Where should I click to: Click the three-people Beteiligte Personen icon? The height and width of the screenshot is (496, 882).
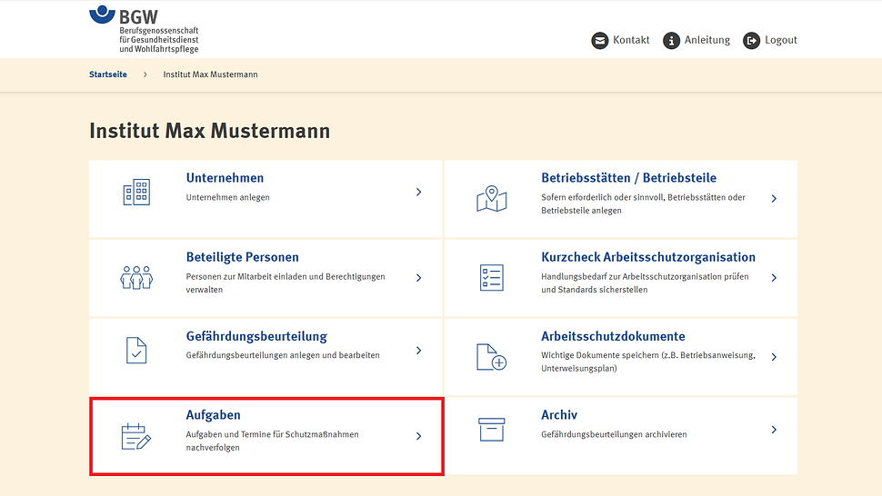click(136, 277)
